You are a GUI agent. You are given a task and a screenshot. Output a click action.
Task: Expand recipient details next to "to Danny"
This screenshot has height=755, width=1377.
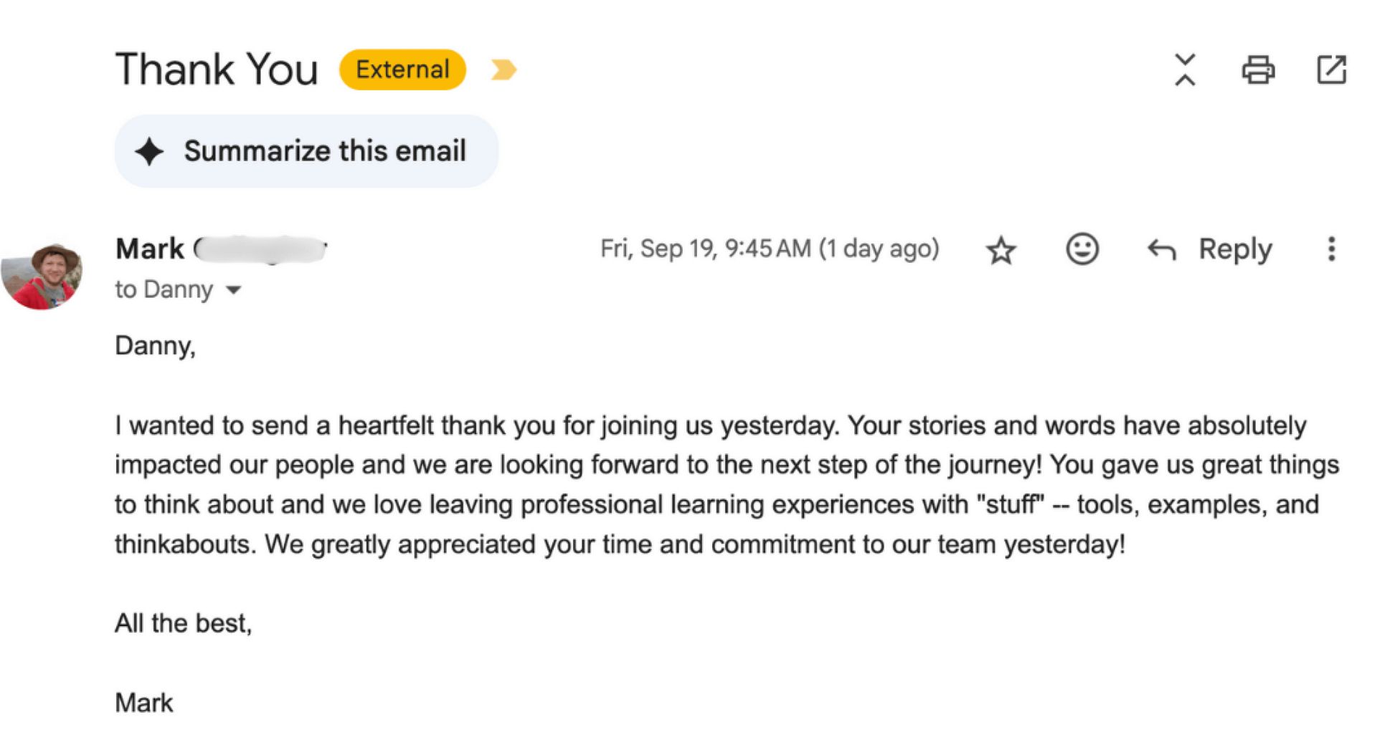234,290
